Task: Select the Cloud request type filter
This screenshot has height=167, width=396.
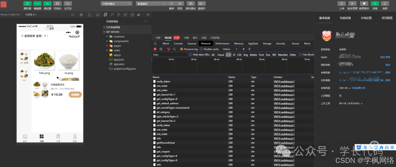Action: 221,55
